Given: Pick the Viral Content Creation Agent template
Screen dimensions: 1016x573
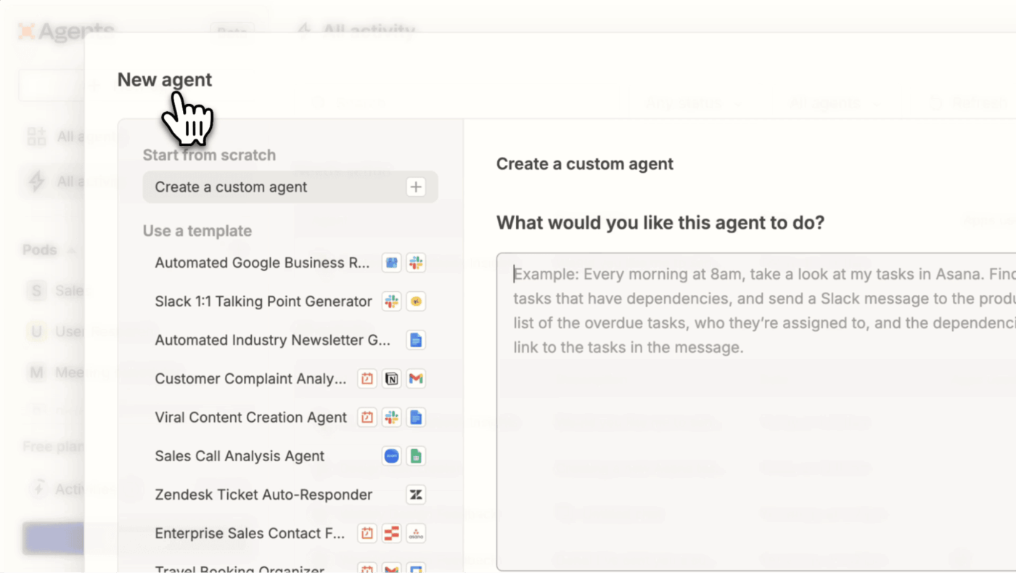Looking at the screenshot, I should click(x=251, y=418).
